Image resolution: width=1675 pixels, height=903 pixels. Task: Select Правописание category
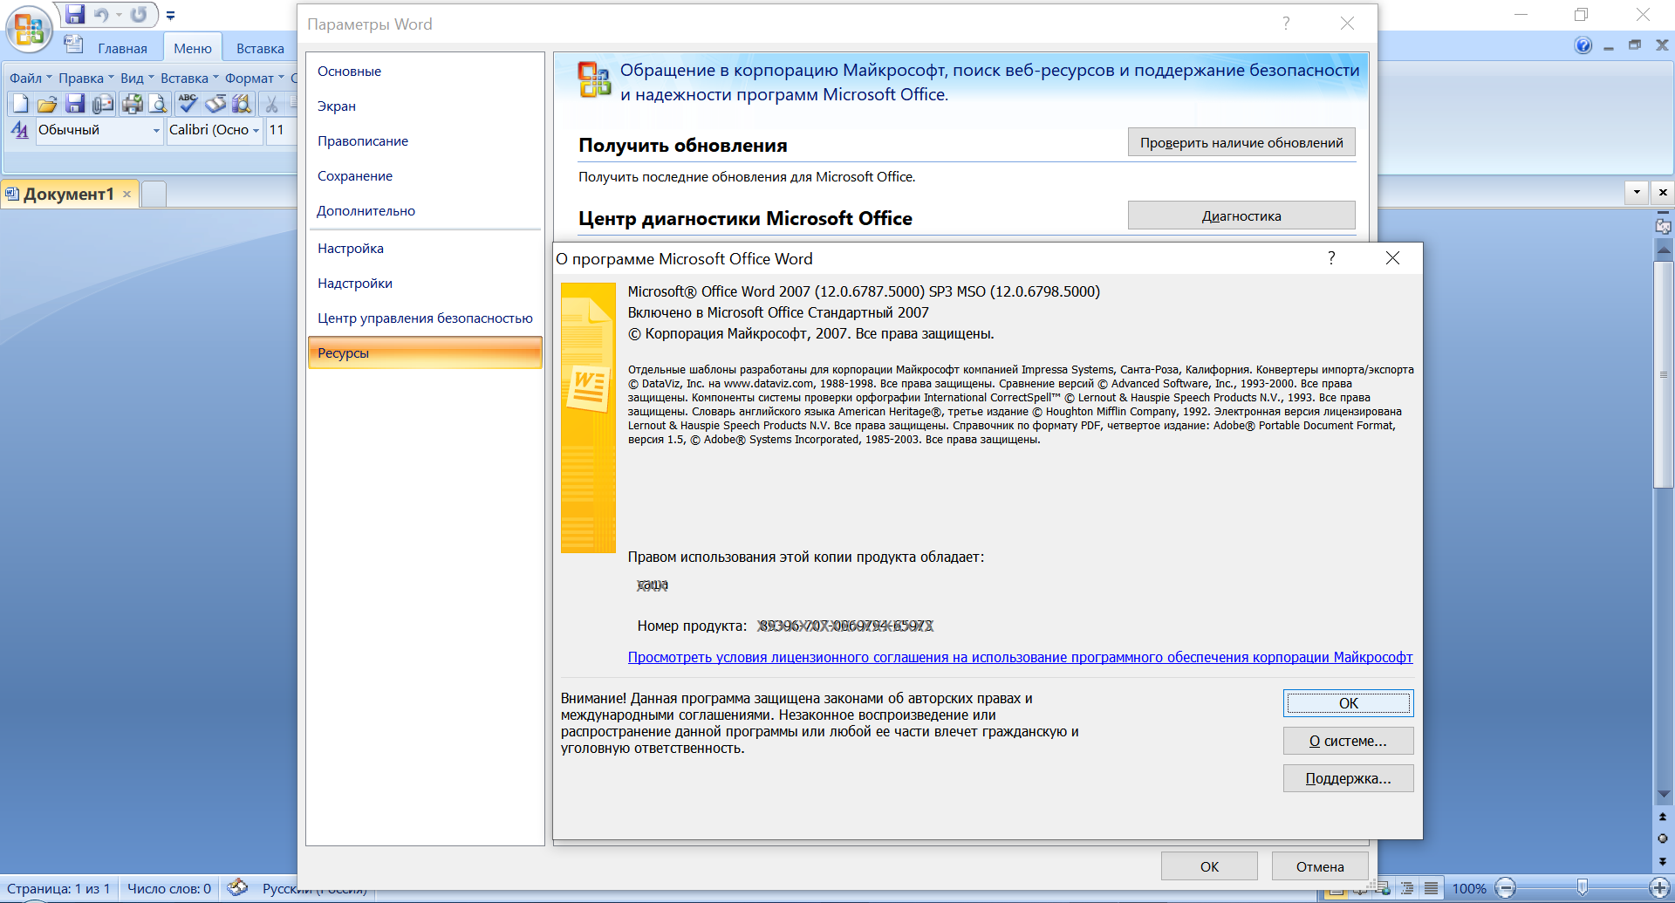425,141
